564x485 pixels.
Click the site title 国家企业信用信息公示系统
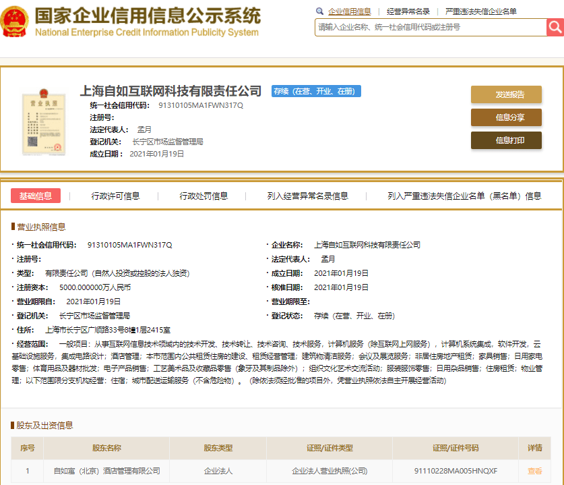pos(148,16)
